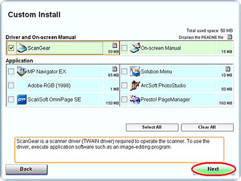Enable the On-screen Manual checkbox

[125, 48]
